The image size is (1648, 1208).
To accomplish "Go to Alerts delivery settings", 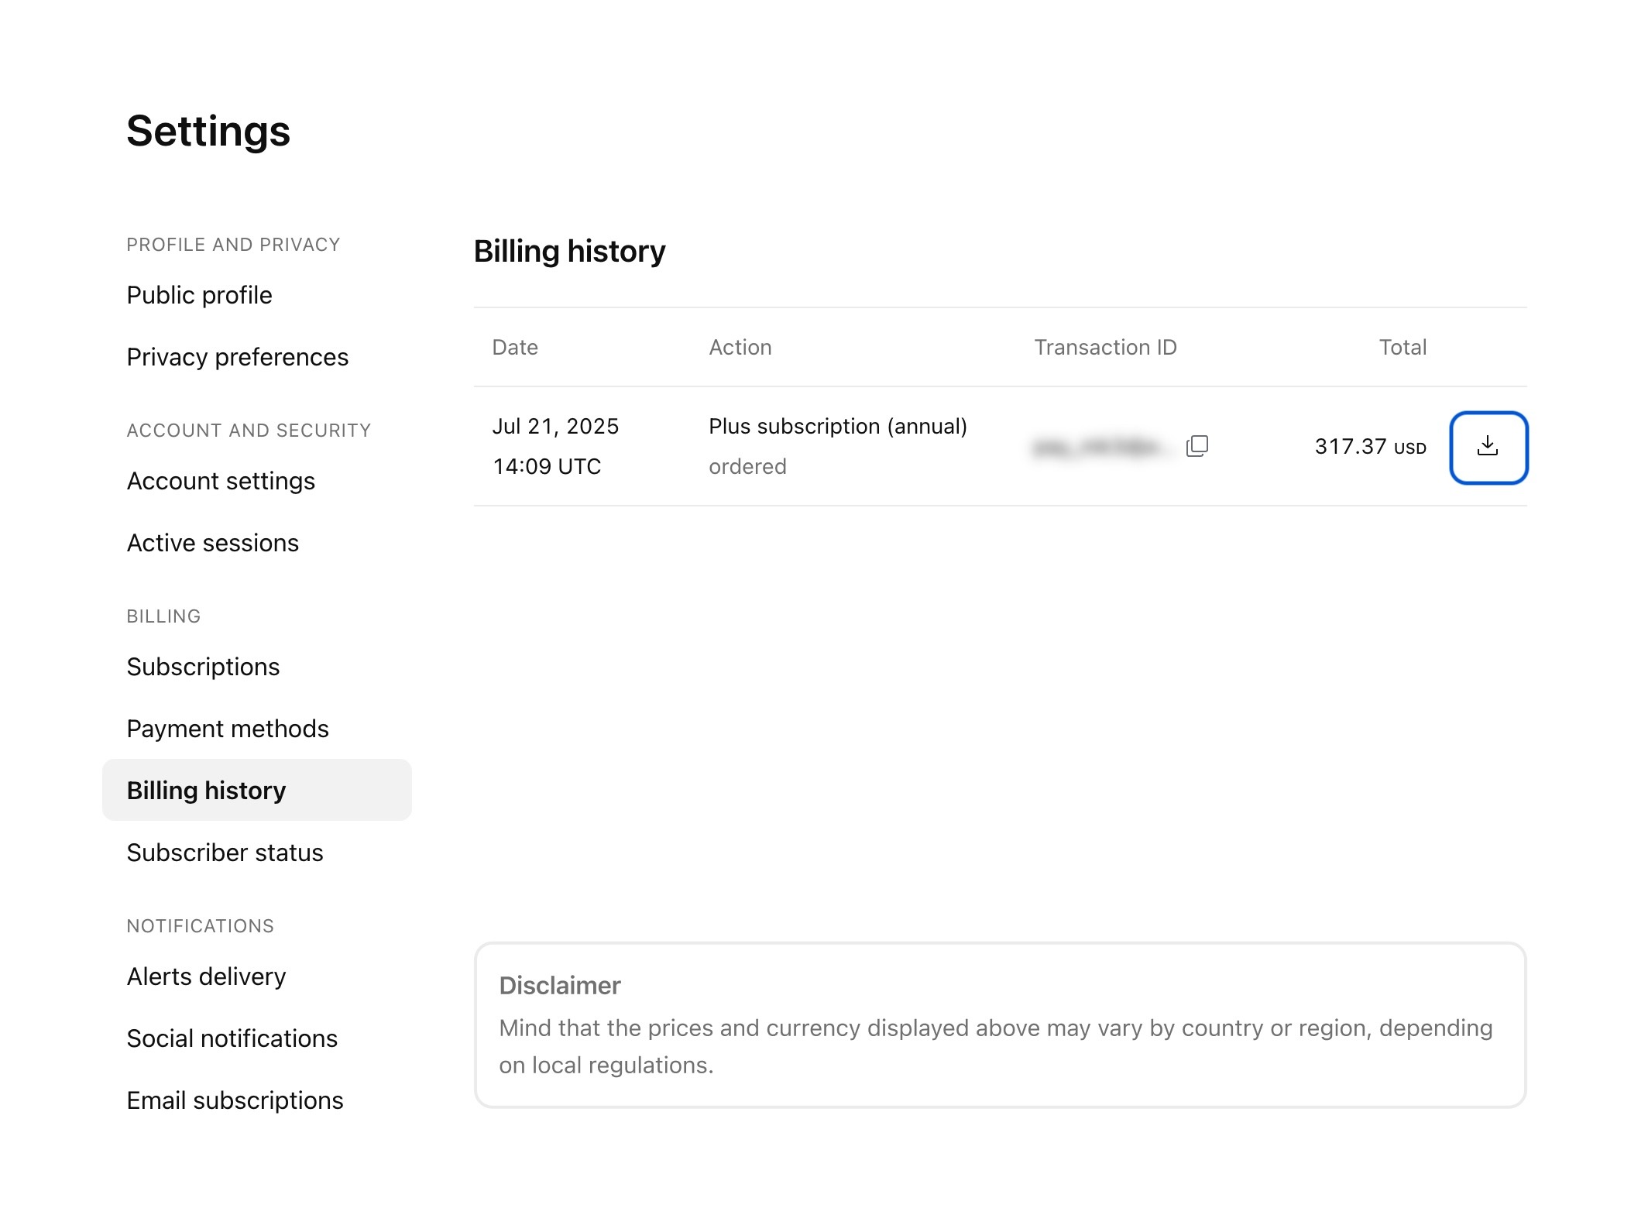I will pos(206,976).
